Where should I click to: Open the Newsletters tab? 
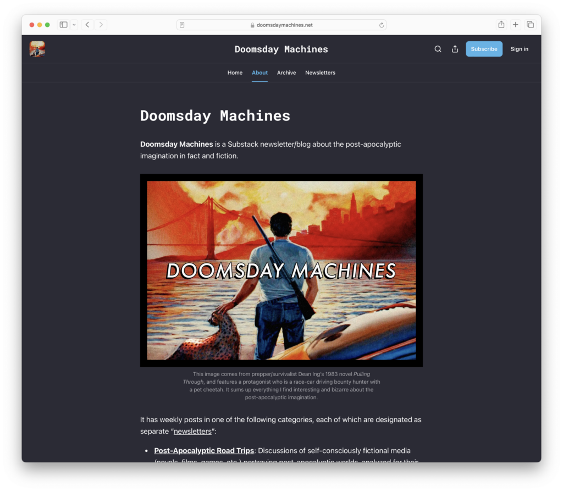[x=321, y=73]
